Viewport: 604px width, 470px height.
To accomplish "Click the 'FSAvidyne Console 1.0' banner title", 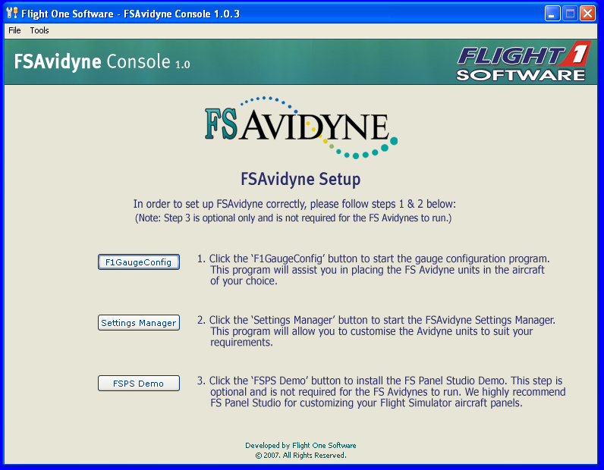I will click(102, 61).
